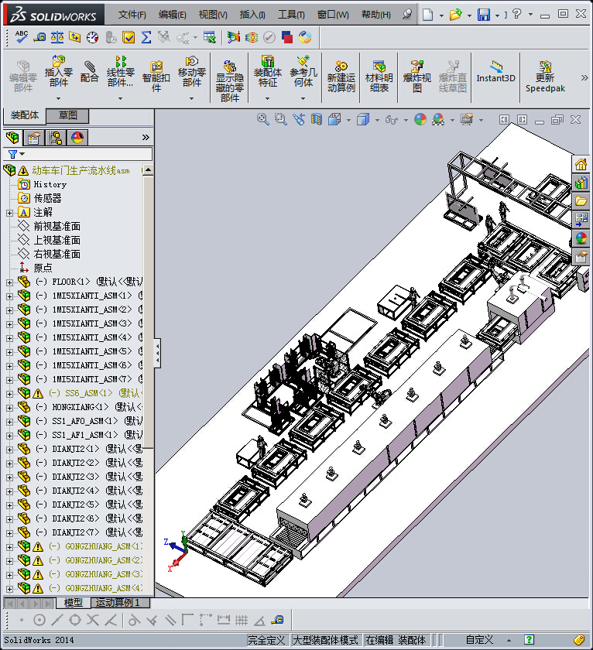Click the Sigma equations icon
The height and width of the screenshot is (650, 593).
146,37
